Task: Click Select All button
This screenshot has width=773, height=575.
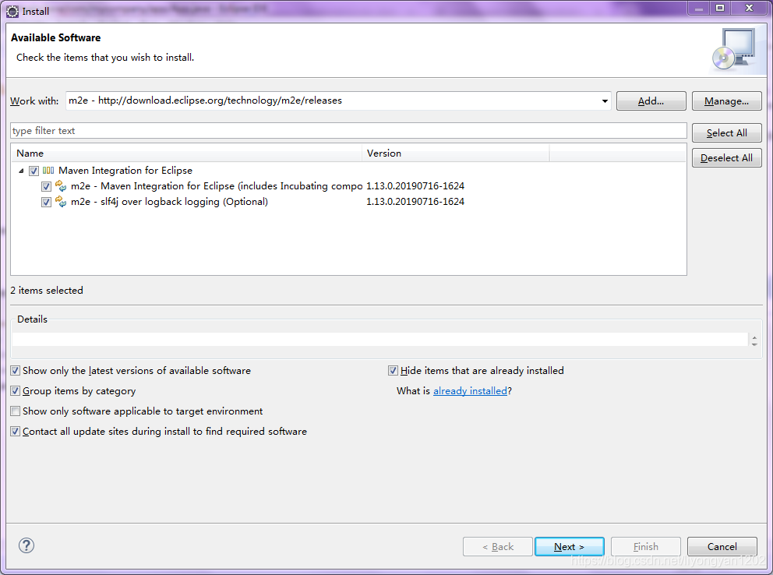Action: click(727, 133)
